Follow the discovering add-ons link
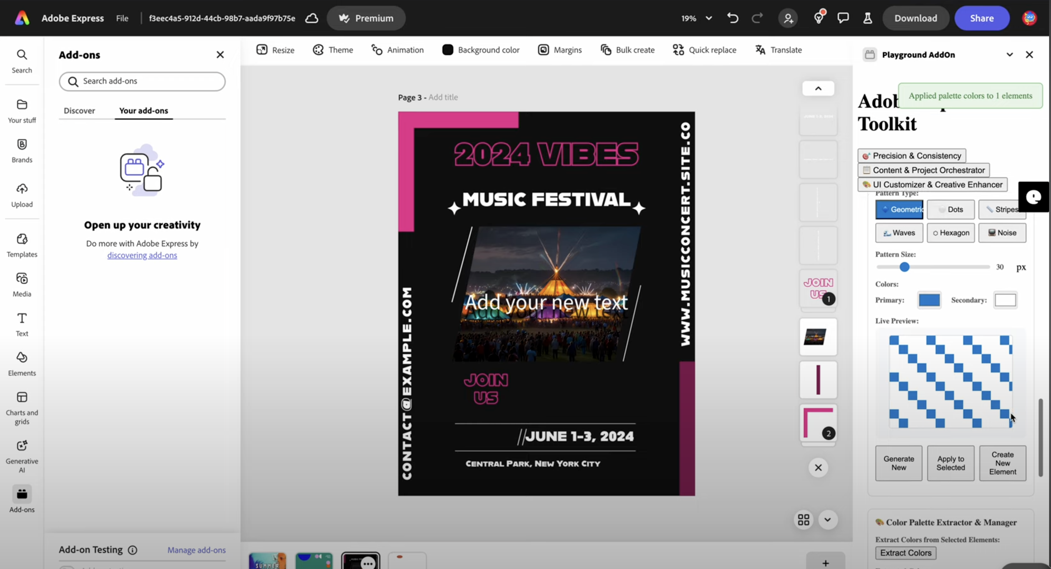The height and width of the screenshot is (569, 1051). (142, 255)
